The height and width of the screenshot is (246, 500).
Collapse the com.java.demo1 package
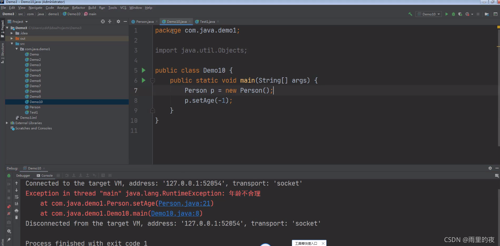click(17, 49)
